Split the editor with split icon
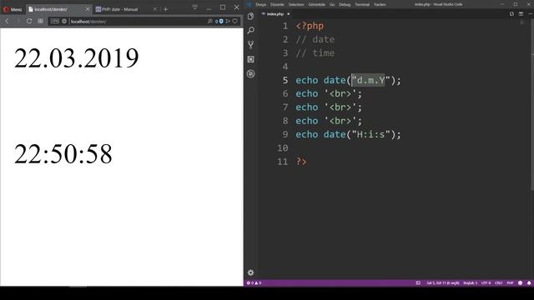Screen dimensions: 534x300 click(521, 14)
